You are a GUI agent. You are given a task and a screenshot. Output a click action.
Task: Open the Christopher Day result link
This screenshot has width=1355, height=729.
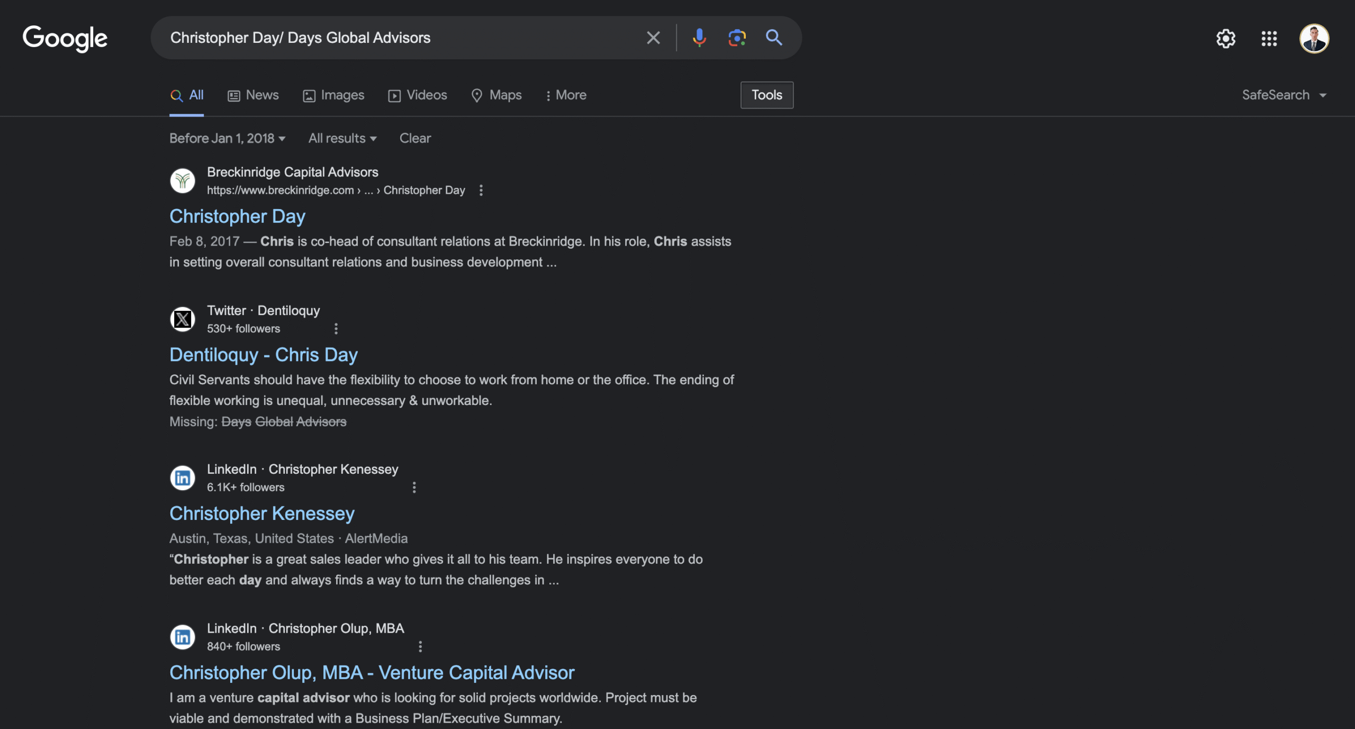[x=237, y=217]
